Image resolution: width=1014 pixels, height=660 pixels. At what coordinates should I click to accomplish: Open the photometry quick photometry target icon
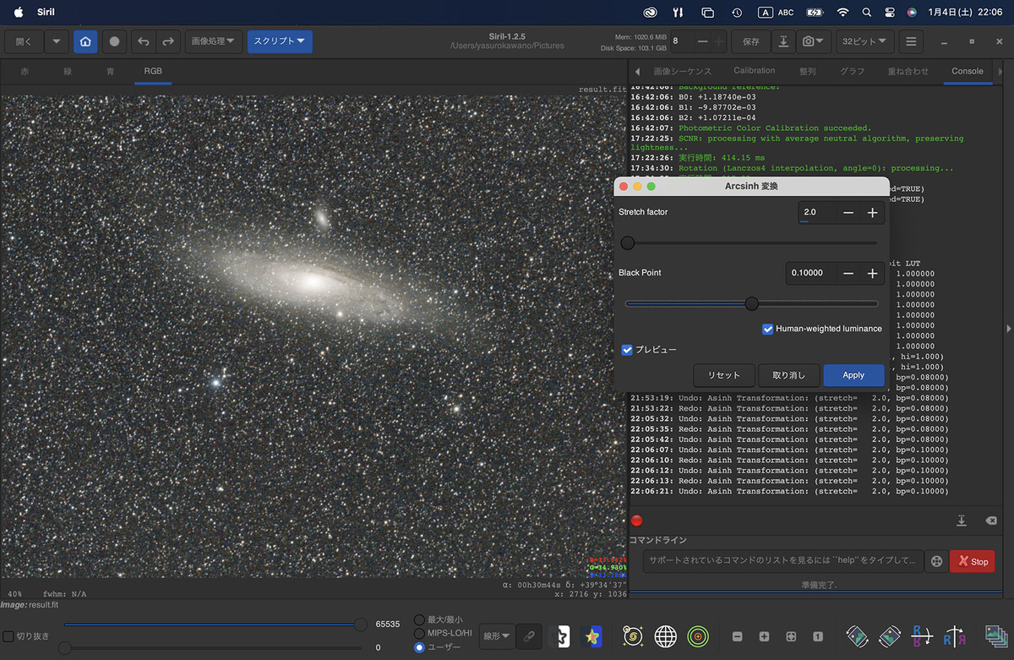pos(698,636)
